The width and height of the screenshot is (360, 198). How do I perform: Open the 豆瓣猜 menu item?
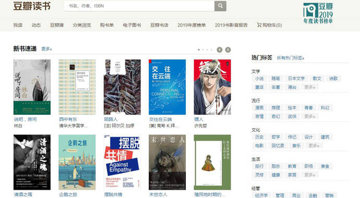coord(57,25)
